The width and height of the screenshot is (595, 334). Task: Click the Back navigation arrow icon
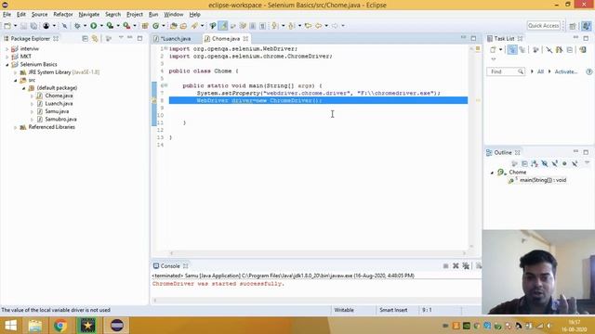pos(318,26)
